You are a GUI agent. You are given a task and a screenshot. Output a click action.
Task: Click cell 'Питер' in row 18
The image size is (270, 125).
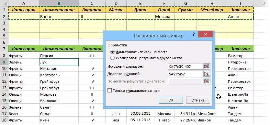pyautogui.click(x=164, y=120)
